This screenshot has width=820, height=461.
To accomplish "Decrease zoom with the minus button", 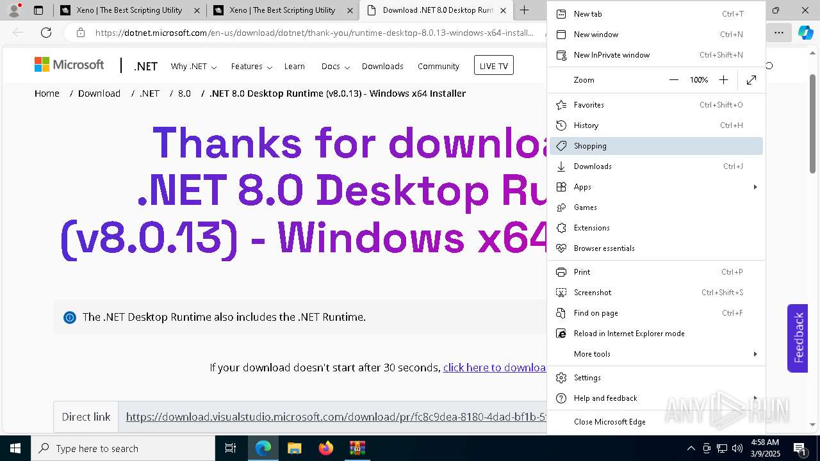I will click(x=673, y=80).
